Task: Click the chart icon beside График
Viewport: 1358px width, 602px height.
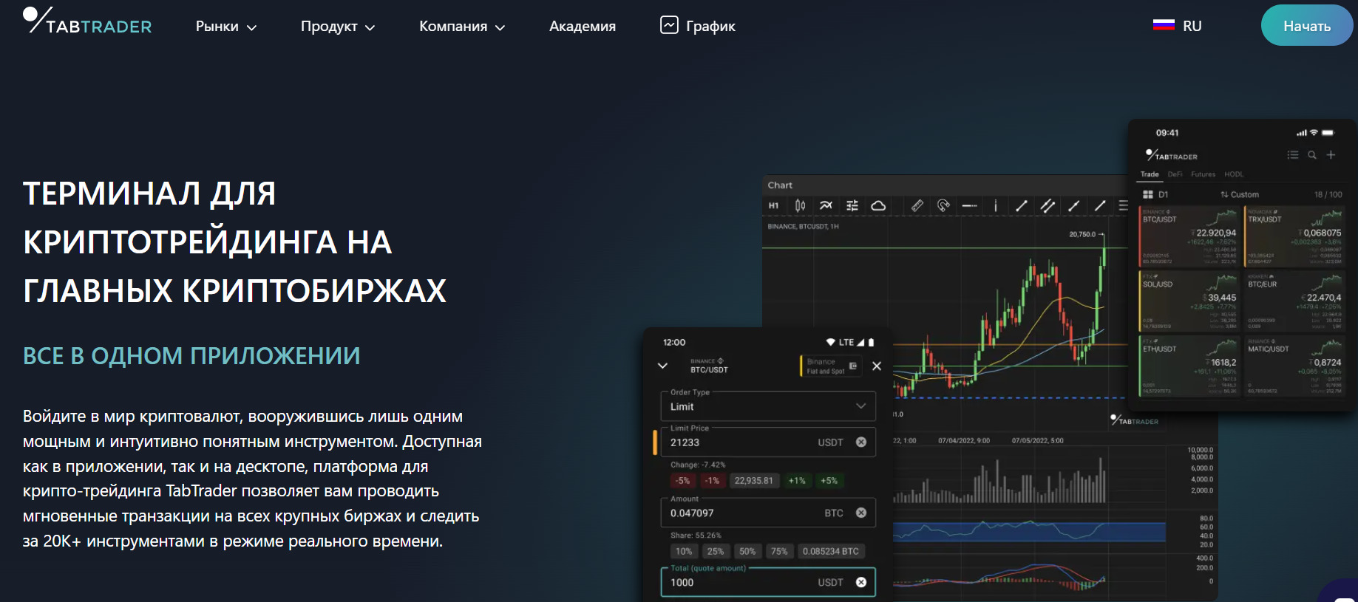Action: [x=669, y=25]
